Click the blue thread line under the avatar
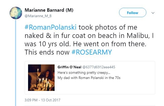This screenshot has width=164, height=106. (16, 65)
